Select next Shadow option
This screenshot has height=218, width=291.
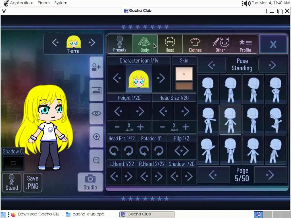pos(189,177)
